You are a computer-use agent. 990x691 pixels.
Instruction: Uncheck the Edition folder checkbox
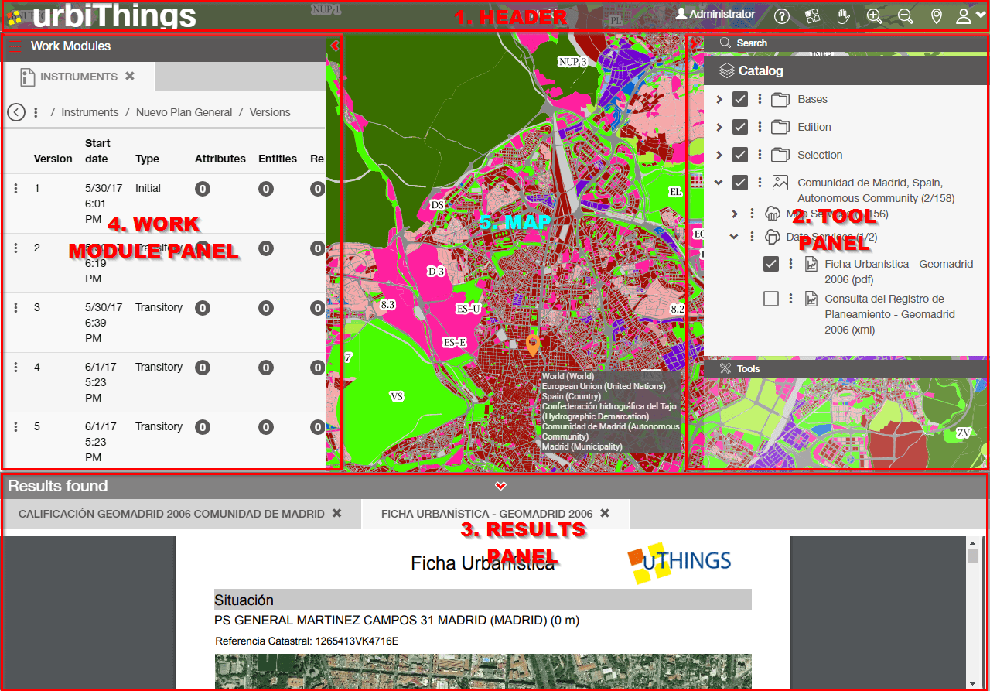pyautogui.click(x=740, y=127)
